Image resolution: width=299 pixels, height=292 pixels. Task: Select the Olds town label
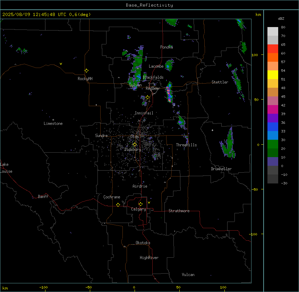pyautogui.click(x=135, y=137)
